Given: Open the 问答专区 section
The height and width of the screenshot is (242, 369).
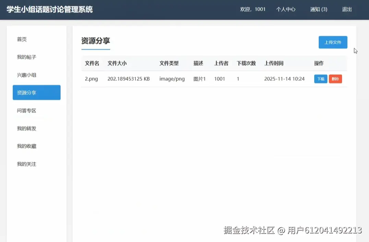Looking at the screenshot, I should [x=26, y=110].
